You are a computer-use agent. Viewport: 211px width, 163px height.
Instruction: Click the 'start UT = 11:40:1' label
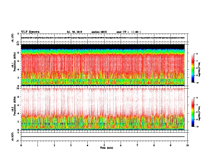click(x=129, y=32)
